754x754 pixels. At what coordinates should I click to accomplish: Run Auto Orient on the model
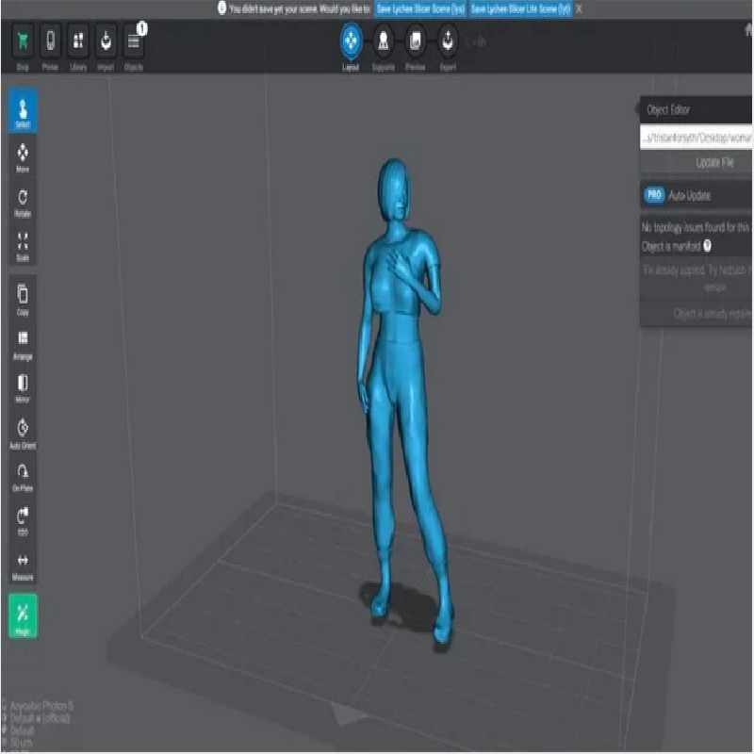click(x=23, y=432)
